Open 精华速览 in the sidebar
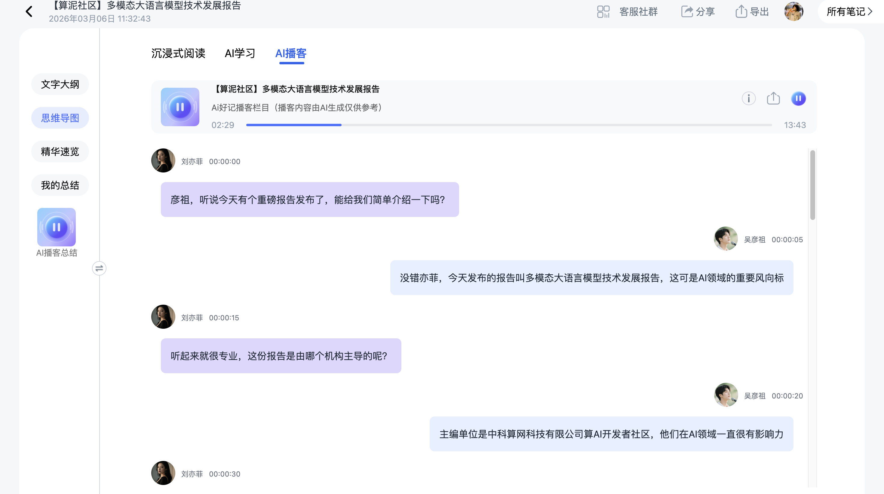 (60, 152)
